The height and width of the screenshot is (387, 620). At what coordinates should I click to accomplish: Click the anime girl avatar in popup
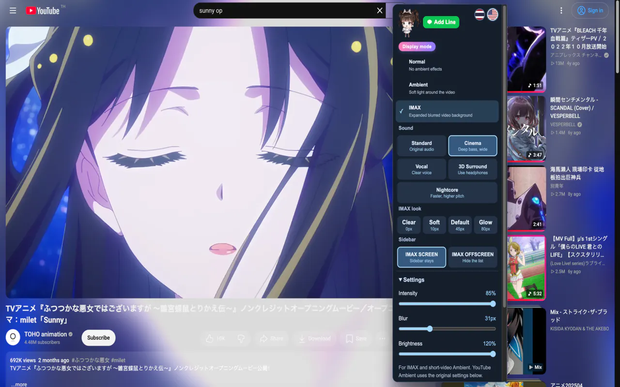point(408,23)
